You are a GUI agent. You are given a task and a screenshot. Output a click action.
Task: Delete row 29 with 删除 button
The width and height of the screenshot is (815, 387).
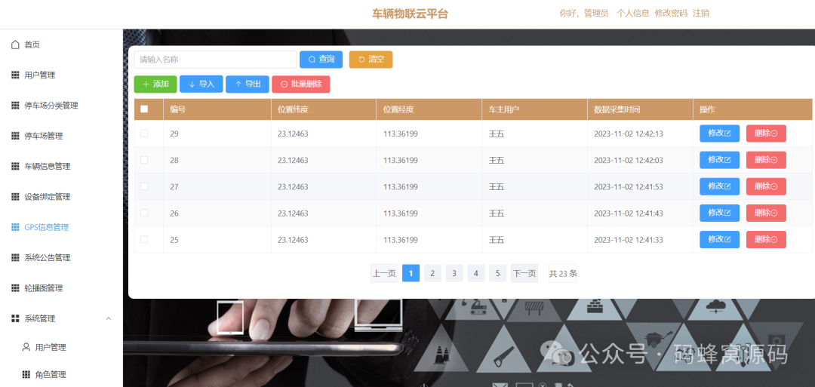coord(766,134)
